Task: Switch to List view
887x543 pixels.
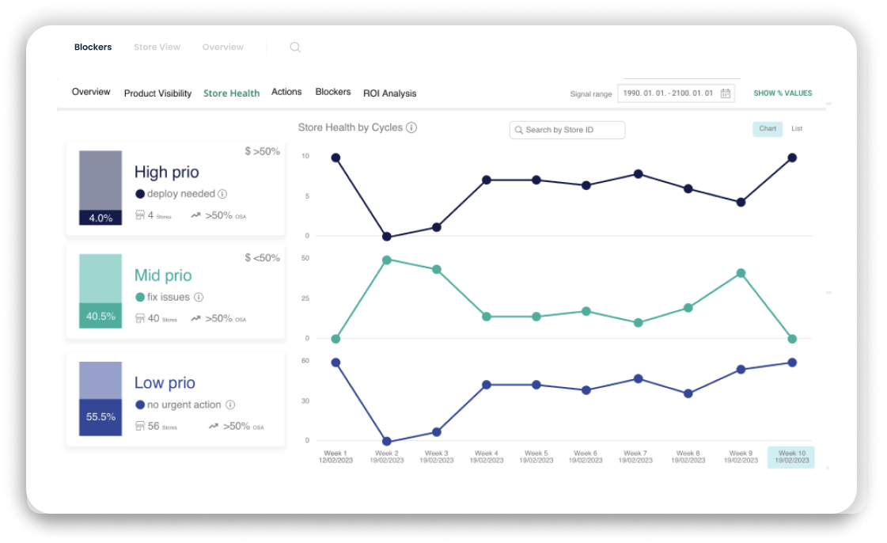Action: (x=797, y=129)
